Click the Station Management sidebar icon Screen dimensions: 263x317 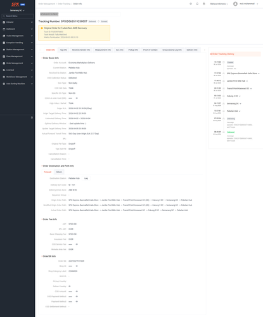(x=4, y=49)
